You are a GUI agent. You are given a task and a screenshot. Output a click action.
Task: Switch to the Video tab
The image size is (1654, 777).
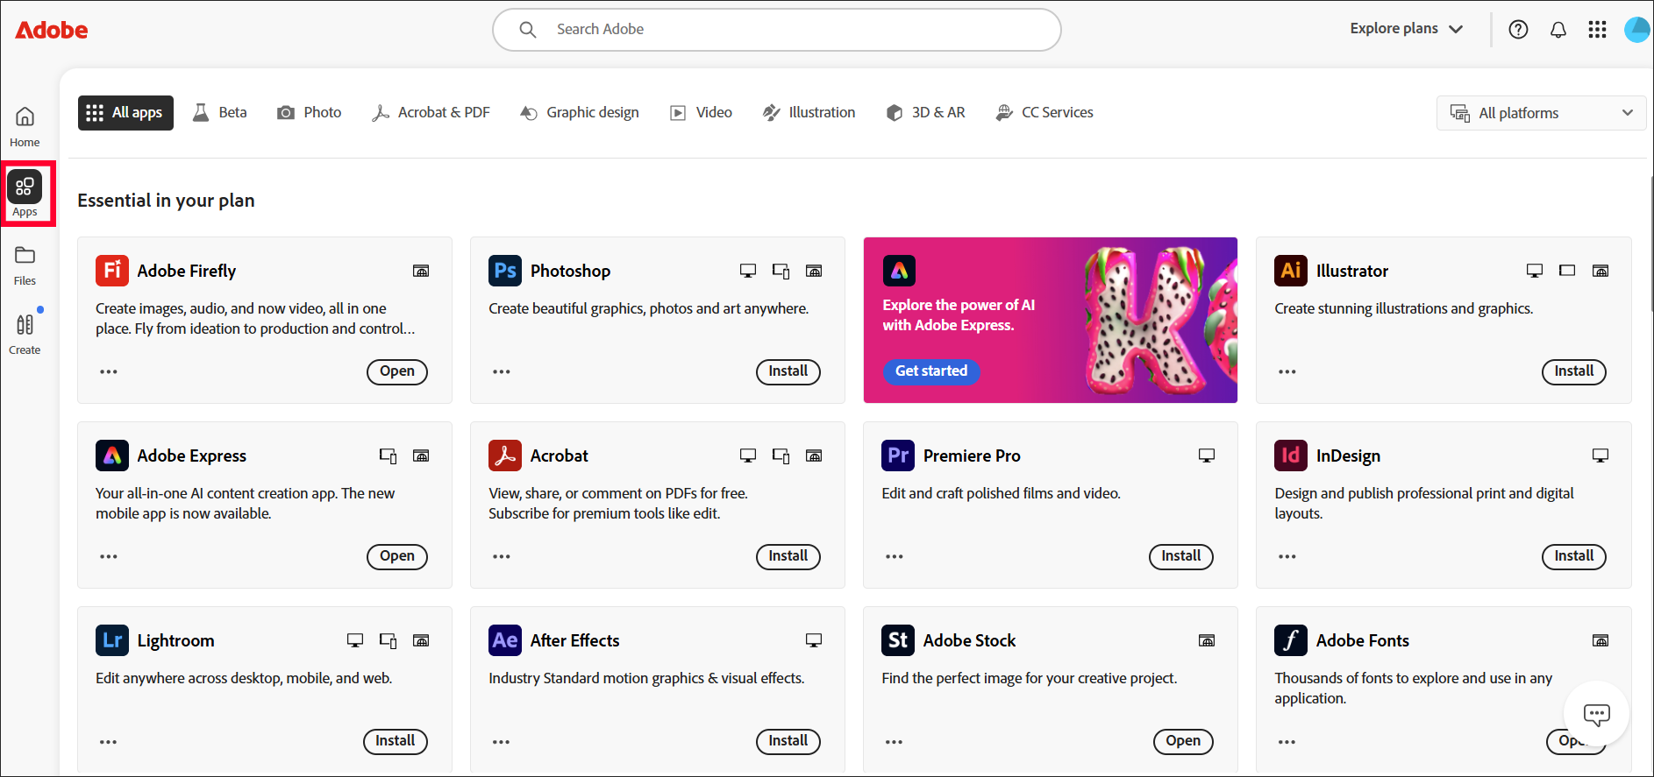tap(701, 113)
